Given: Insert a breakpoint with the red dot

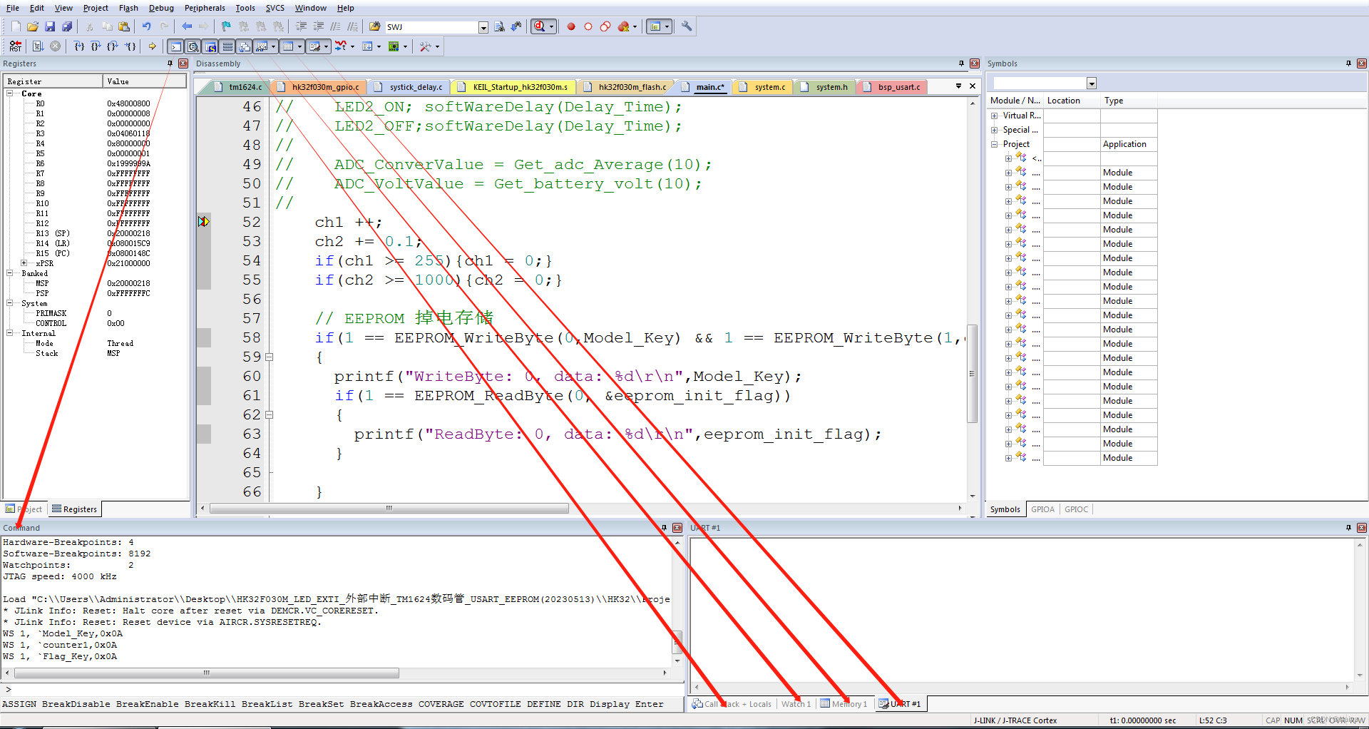Looking at the screenshot, I should pyautogui.click(x=571, y=26).
